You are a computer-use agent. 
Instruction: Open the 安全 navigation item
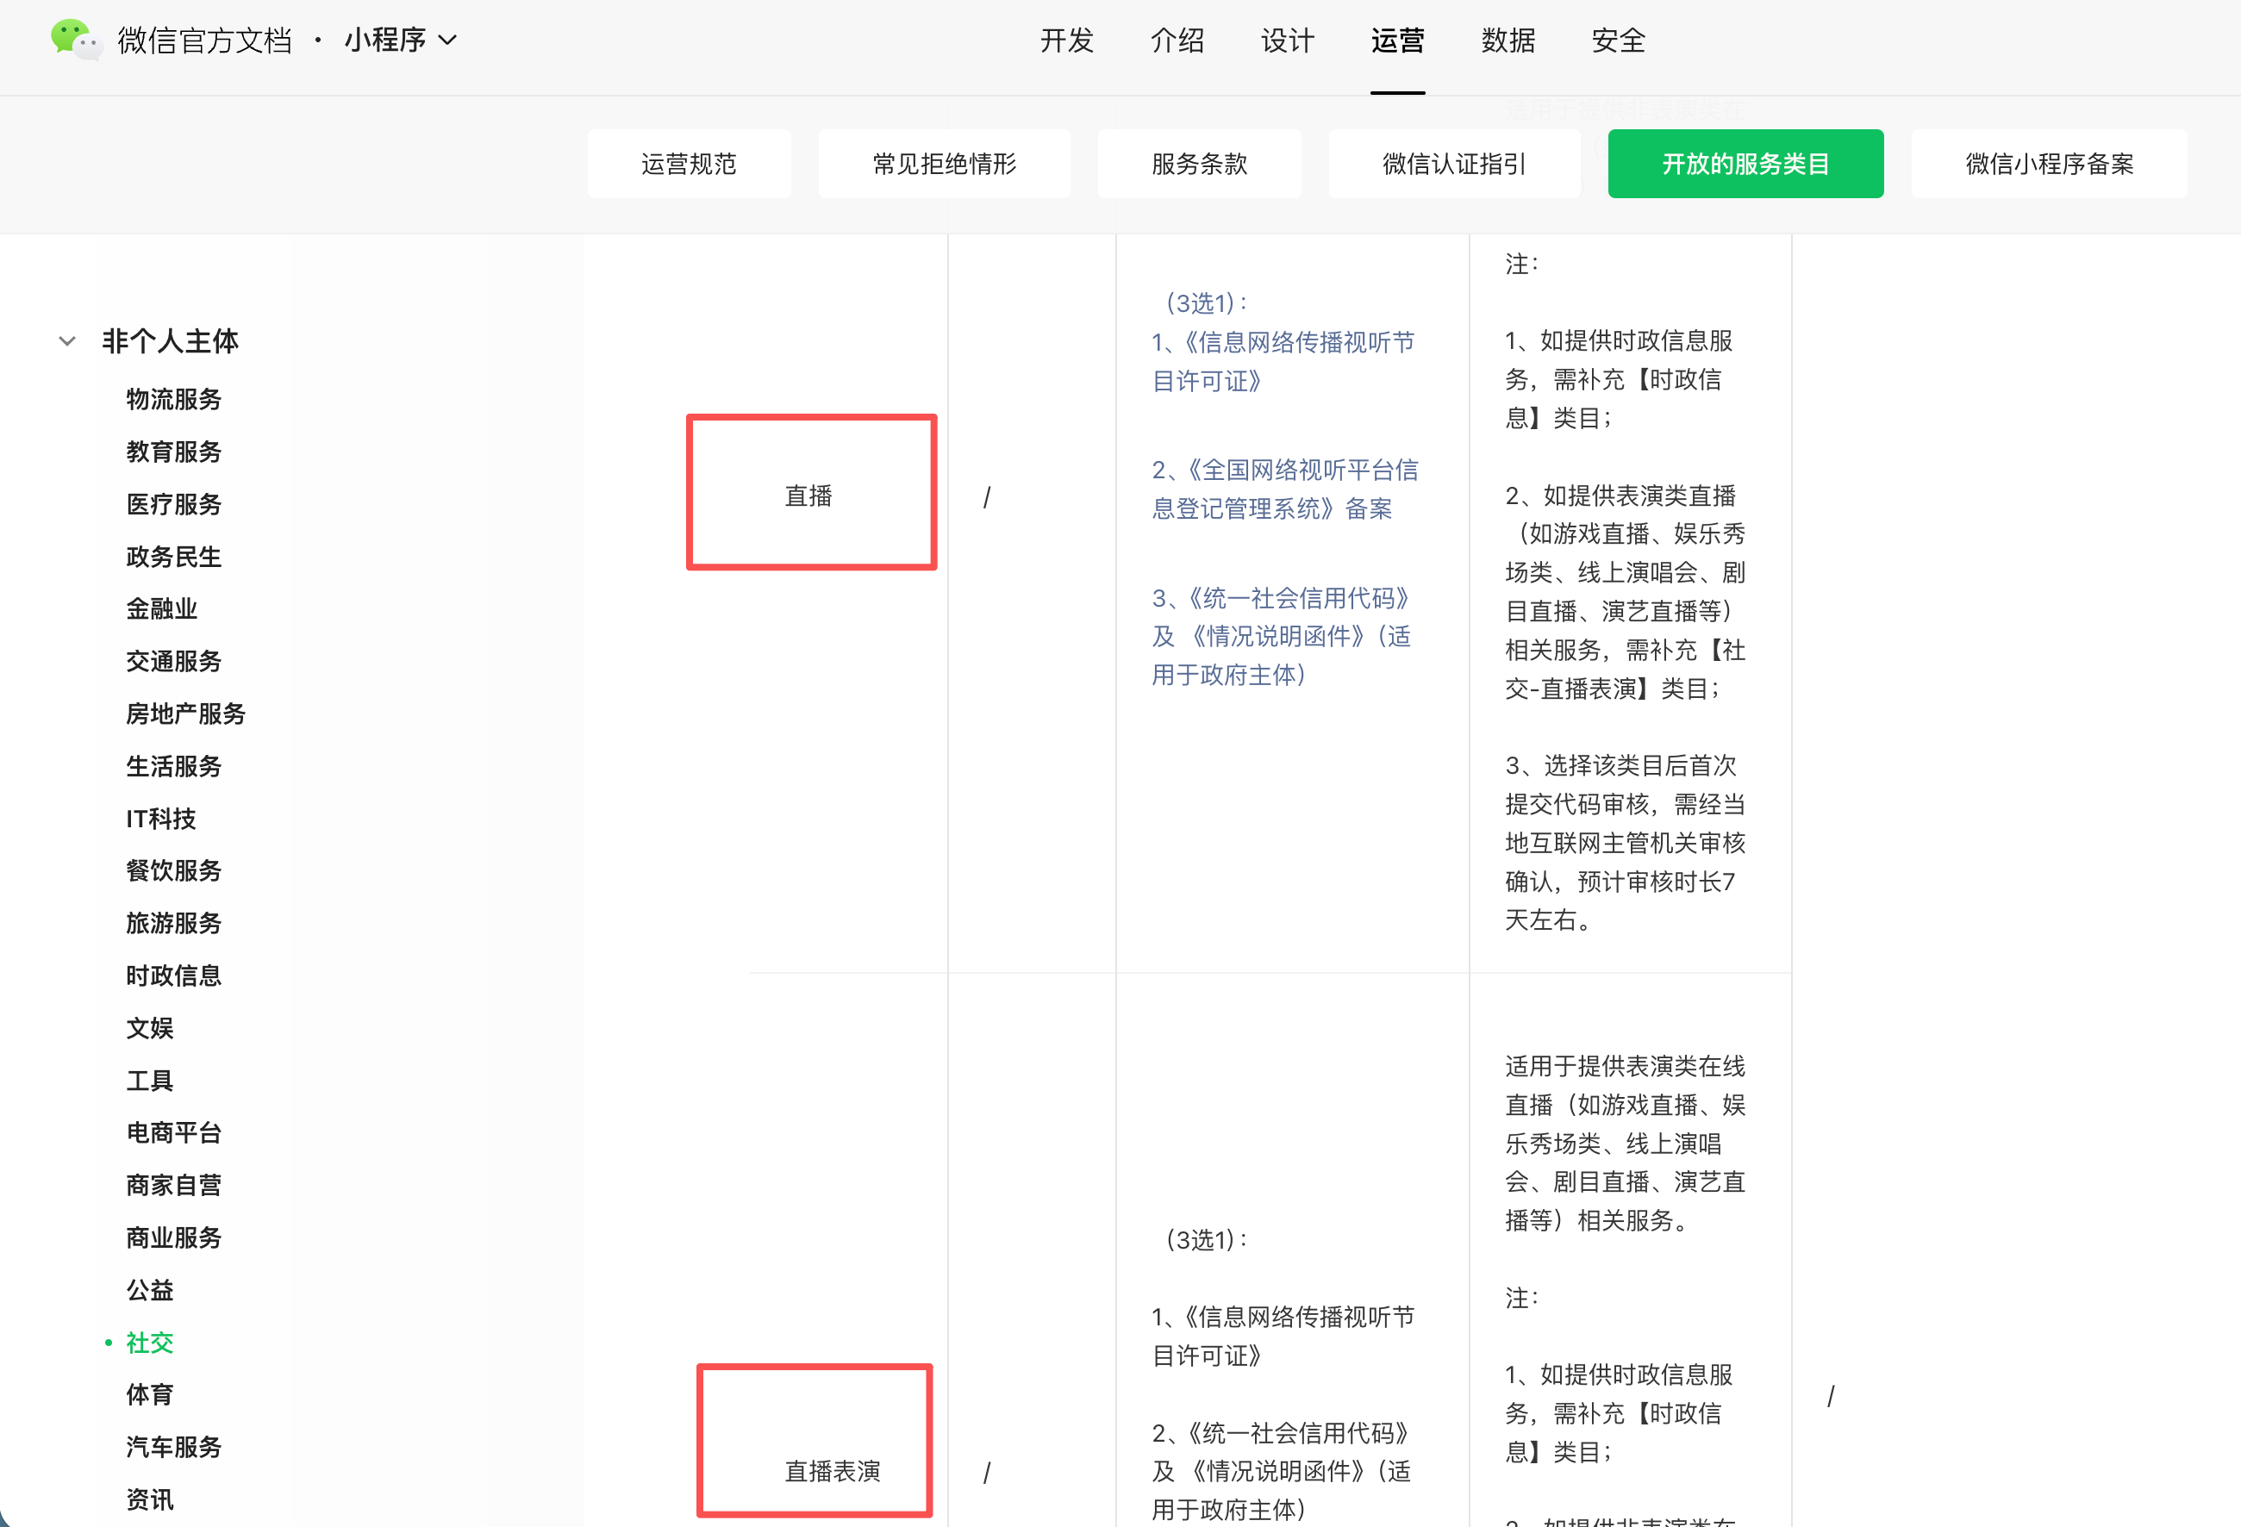point(1618,41)
